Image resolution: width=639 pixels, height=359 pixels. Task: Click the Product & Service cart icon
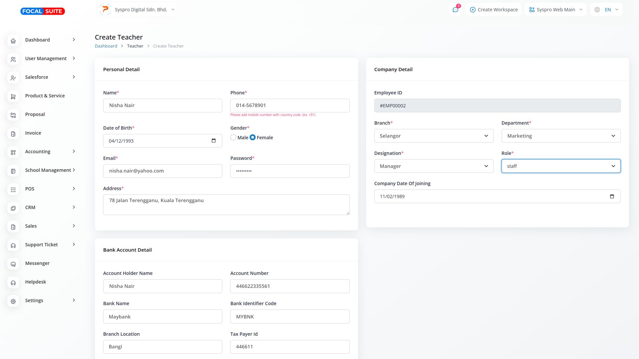pyautogui.click(x=13, y=96)
